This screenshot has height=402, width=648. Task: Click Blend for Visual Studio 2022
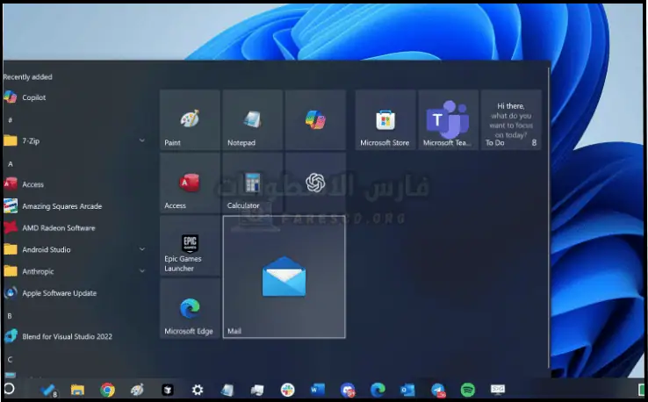(x=67, y=336)
